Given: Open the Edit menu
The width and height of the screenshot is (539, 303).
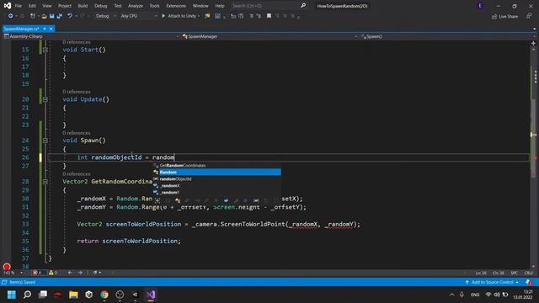Looking at the screenshot, I should [32, 6].
